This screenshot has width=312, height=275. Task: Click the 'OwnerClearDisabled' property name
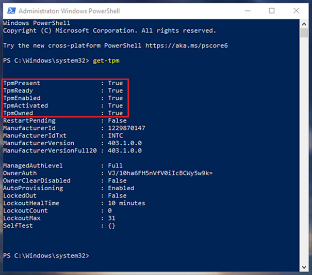pyautogui.click(x=37, y=181)
